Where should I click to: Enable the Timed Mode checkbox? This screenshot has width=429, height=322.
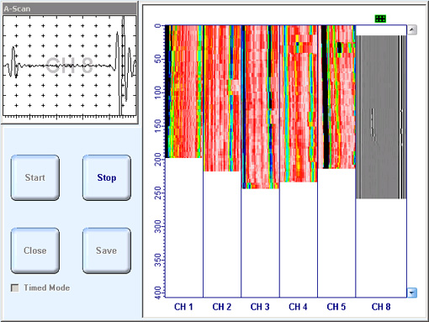pyautogui.click(x=14, y=288)
